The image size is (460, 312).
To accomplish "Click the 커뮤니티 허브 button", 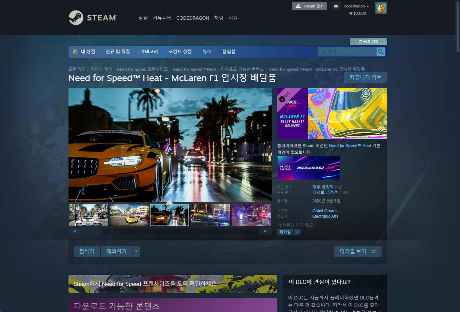I will click(365, 77).
